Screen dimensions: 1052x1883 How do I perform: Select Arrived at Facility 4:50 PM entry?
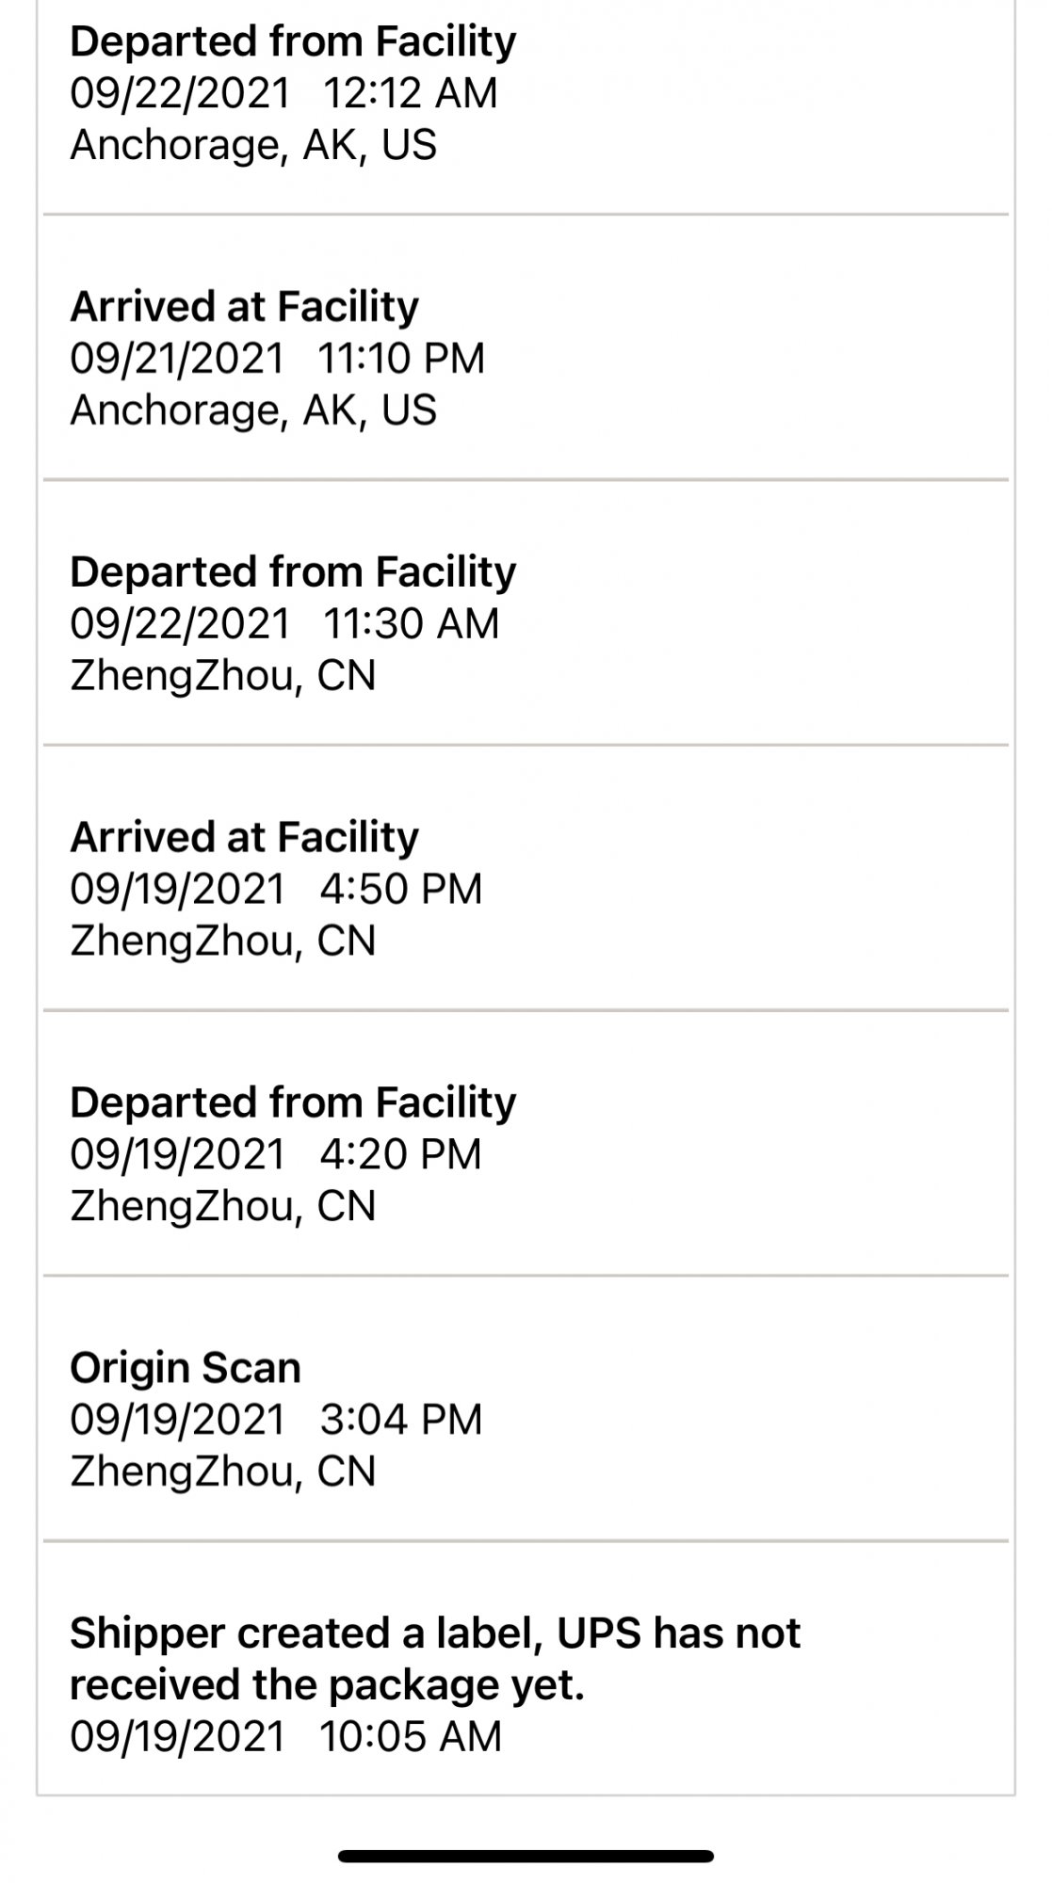click(526, 878)
